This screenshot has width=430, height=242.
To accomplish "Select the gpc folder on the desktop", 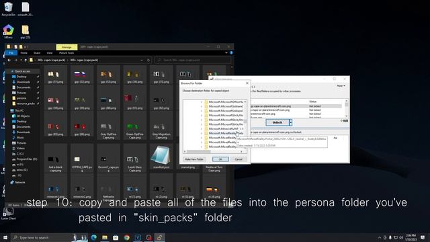I will [26, 32].
